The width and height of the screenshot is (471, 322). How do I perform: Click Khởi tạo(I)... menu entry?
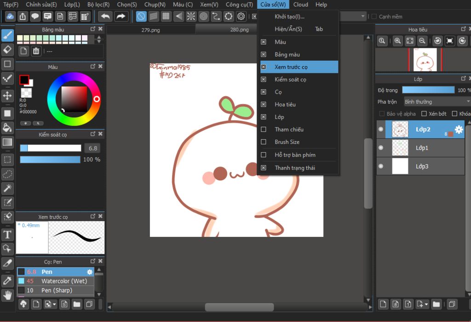pos(289,17)
